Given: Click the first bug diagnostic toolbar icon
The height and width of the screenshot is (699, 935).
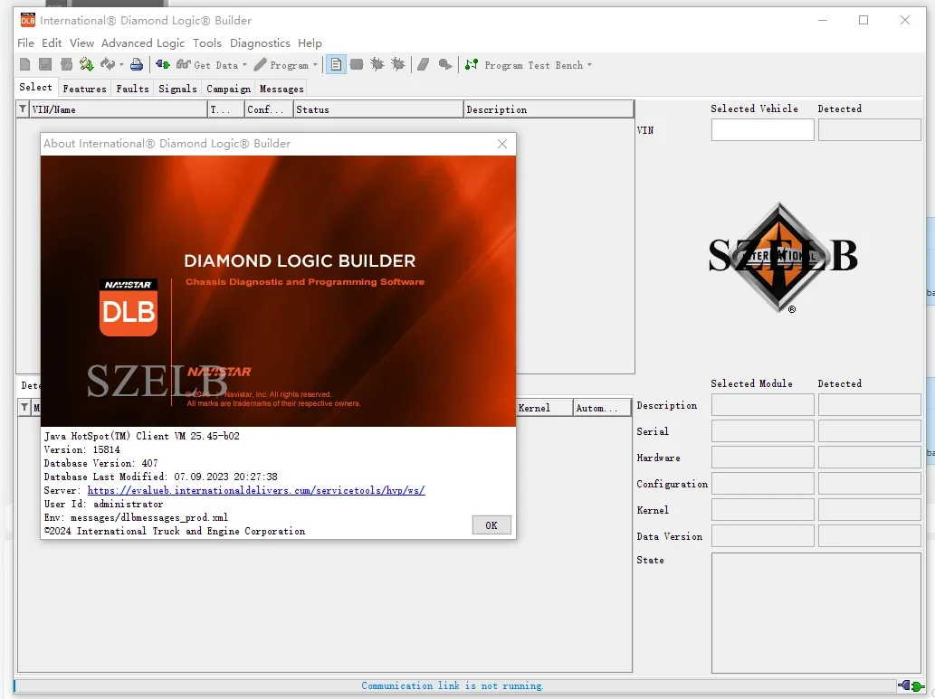Looking at the screenshot, I should (x=377, y=64).
